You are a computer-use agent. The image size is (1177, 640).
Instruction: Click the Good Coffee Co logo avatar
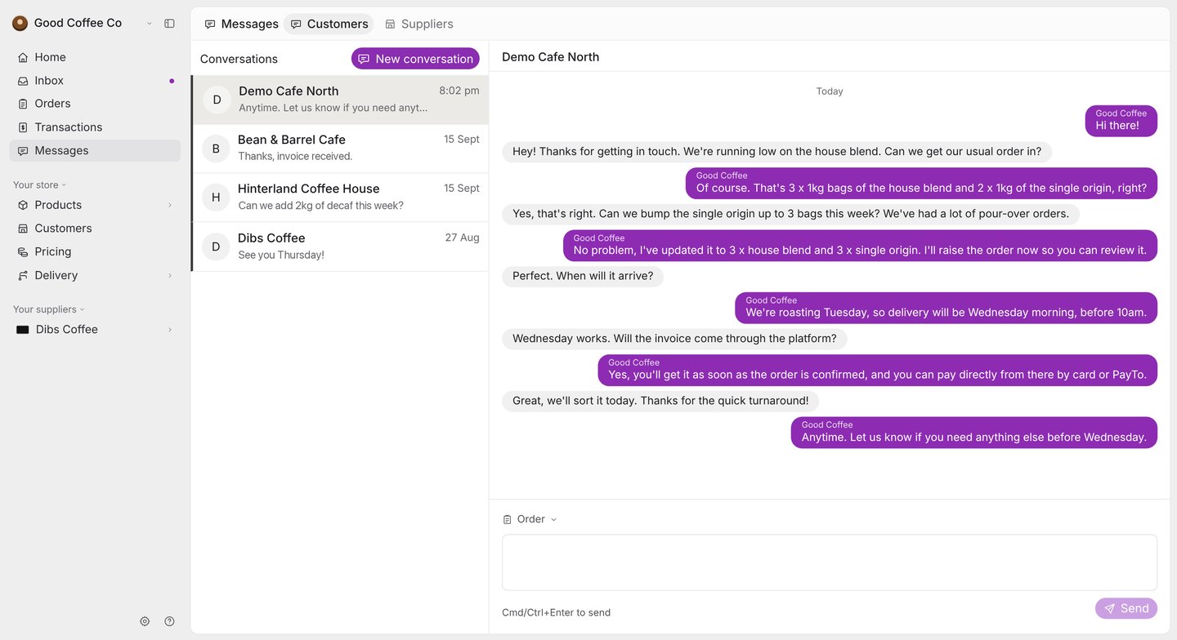(x=20, y=24)
